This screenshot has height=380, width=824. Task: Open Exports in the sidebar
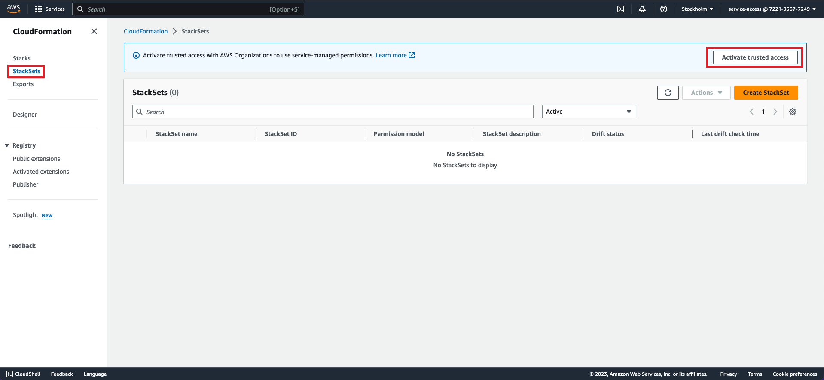tap(23, 84)
